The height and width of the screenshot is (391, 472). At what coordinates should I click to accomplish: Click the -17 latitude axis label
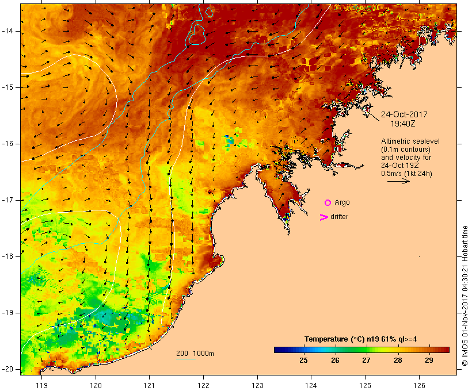click(x=7, y=200)
